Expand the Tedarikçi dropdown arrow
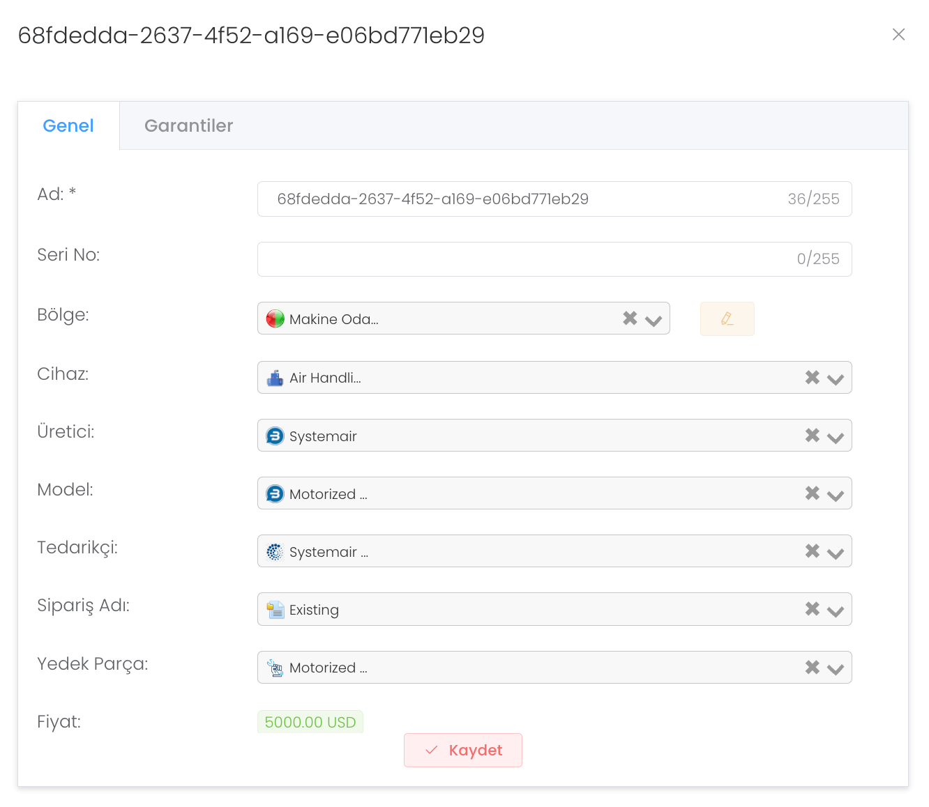The height and width of the screenshot is (807, 929). click(x=835, y=553)
